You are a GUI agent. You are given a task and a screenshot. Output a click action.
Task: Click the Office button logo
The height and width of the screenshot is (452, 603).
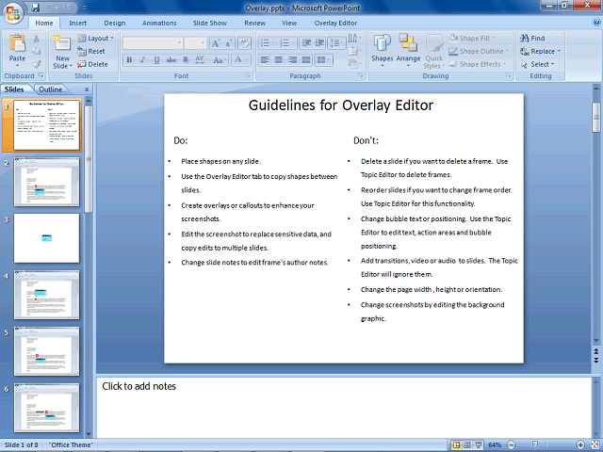pyautogui.click(x=13, y=14)
